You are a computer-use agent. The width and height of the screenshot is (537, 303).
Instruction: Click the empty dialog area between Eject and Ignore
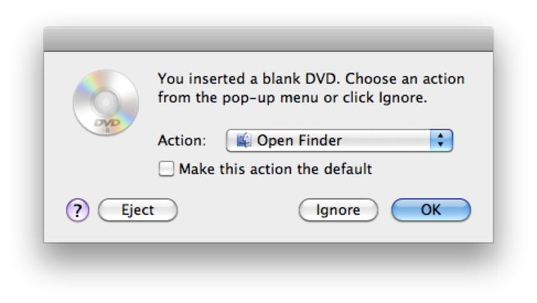(x=238, y=210)
